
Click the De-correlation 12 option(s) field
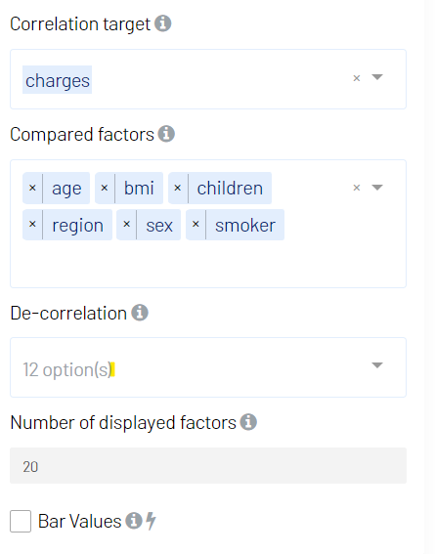pyautogui.click(x=208, y=367)
